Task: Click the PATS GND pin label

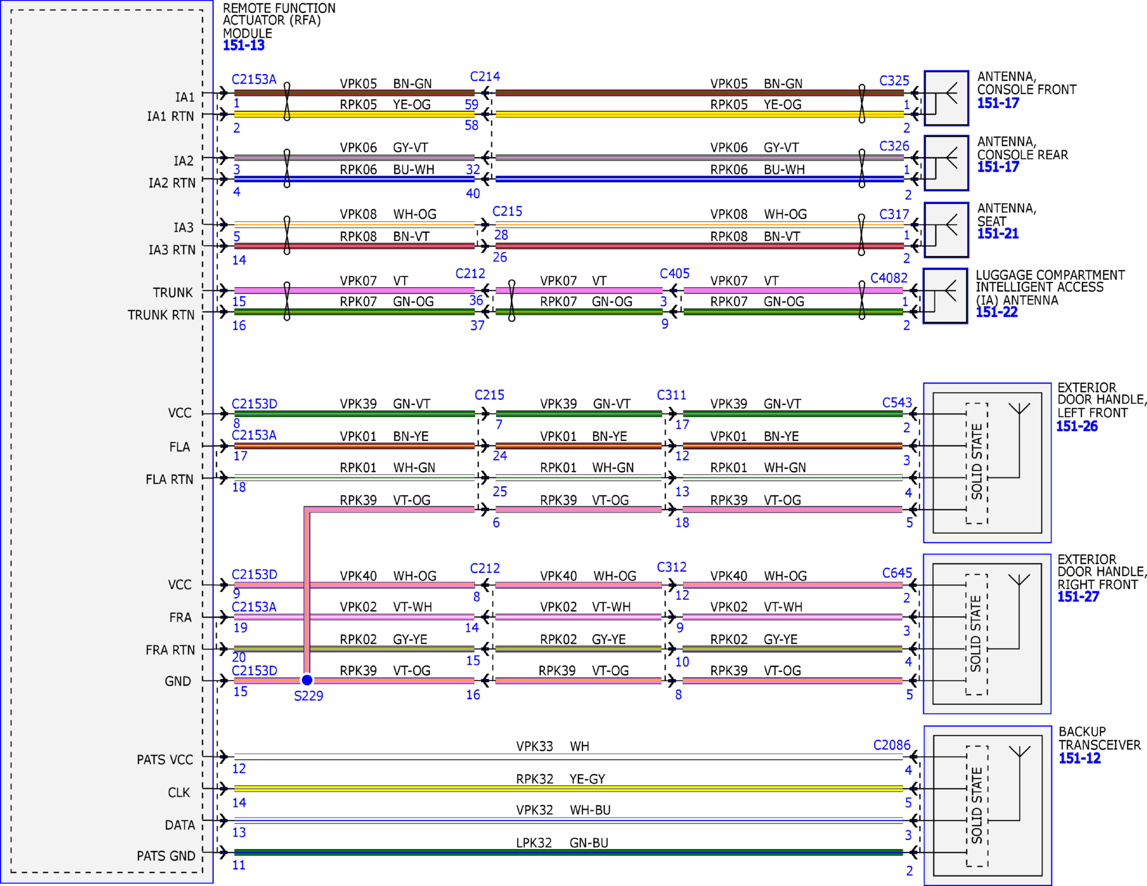Action: coord(166,856)
